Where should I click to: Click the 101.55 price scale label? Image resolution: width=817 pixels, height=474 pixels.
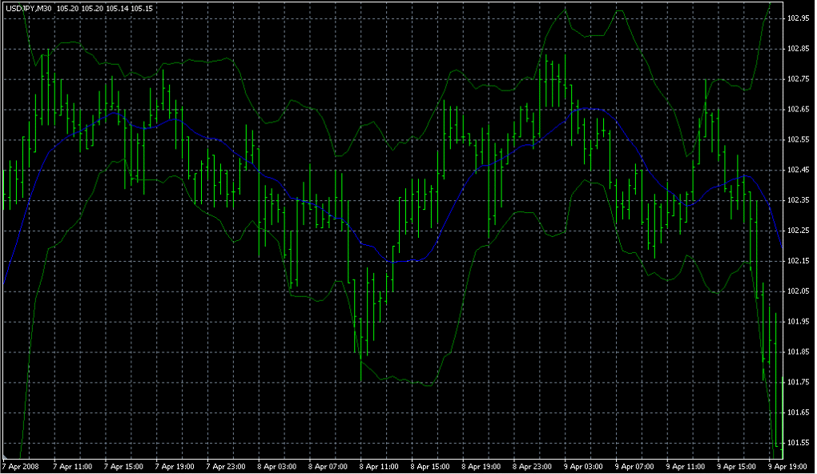[799, 443]
